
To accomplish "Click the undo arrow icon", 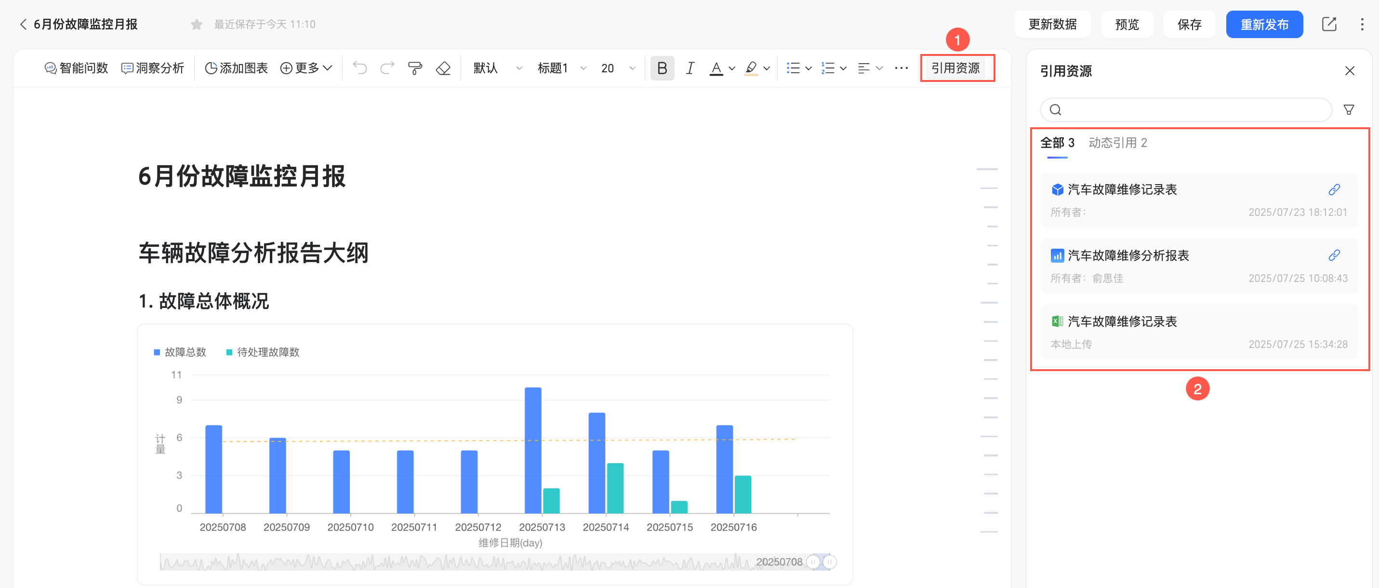I will click(360, 68).
